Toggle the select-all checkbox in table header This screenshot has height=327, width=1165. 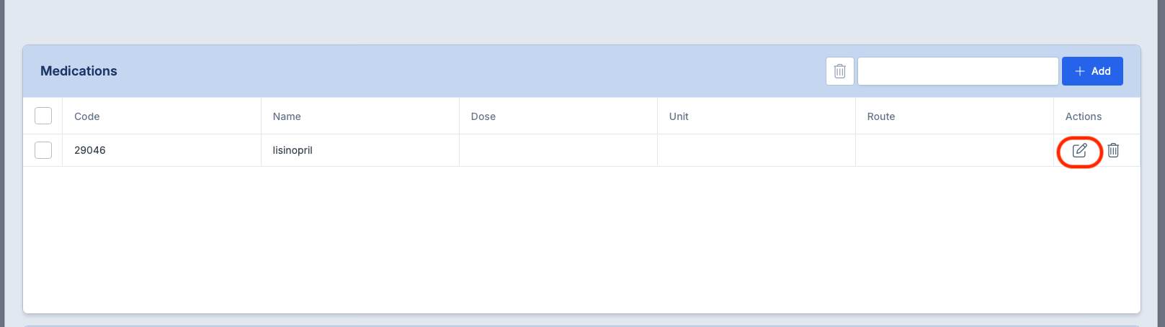(x=43, y=116)
